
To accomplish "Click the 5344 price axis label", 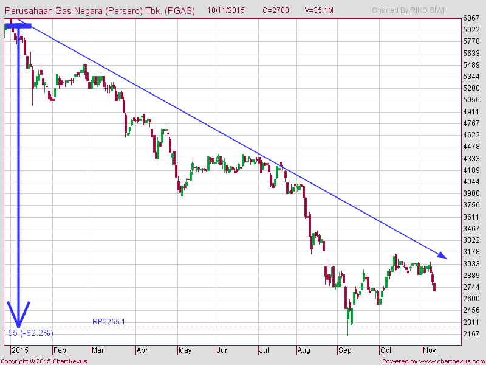I will tap(471, 77).
